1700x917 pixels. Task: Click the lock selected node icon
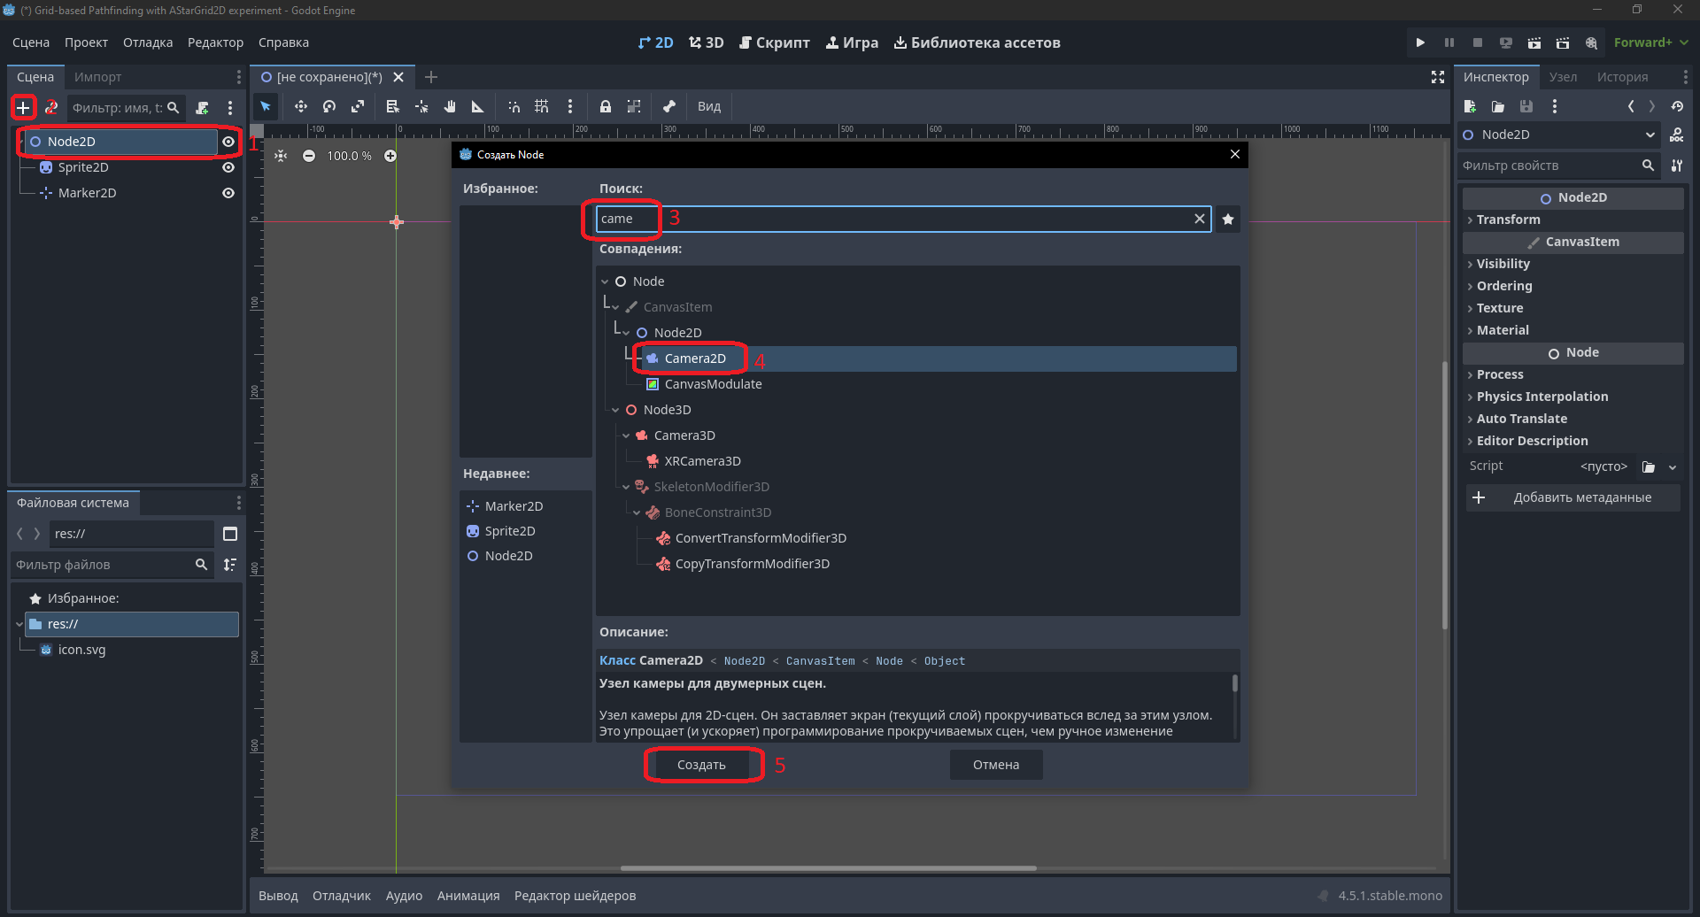click(x=606, y=106)
